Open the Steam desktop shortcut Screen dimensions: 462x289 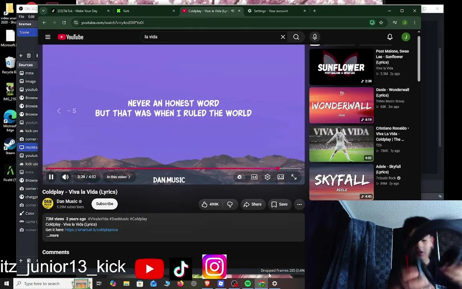pyautogui.click(x=10, y=147)
